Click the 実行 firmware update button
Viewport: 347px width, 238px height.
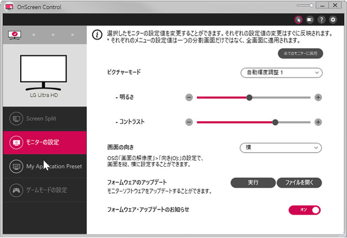pyautogui.click(x=253, y=183)
